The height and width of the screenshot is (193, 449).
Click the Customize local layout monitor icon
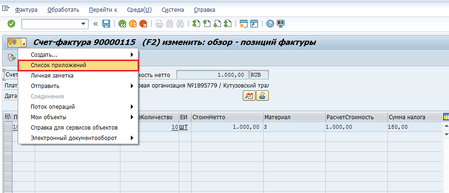coord(281,24)
